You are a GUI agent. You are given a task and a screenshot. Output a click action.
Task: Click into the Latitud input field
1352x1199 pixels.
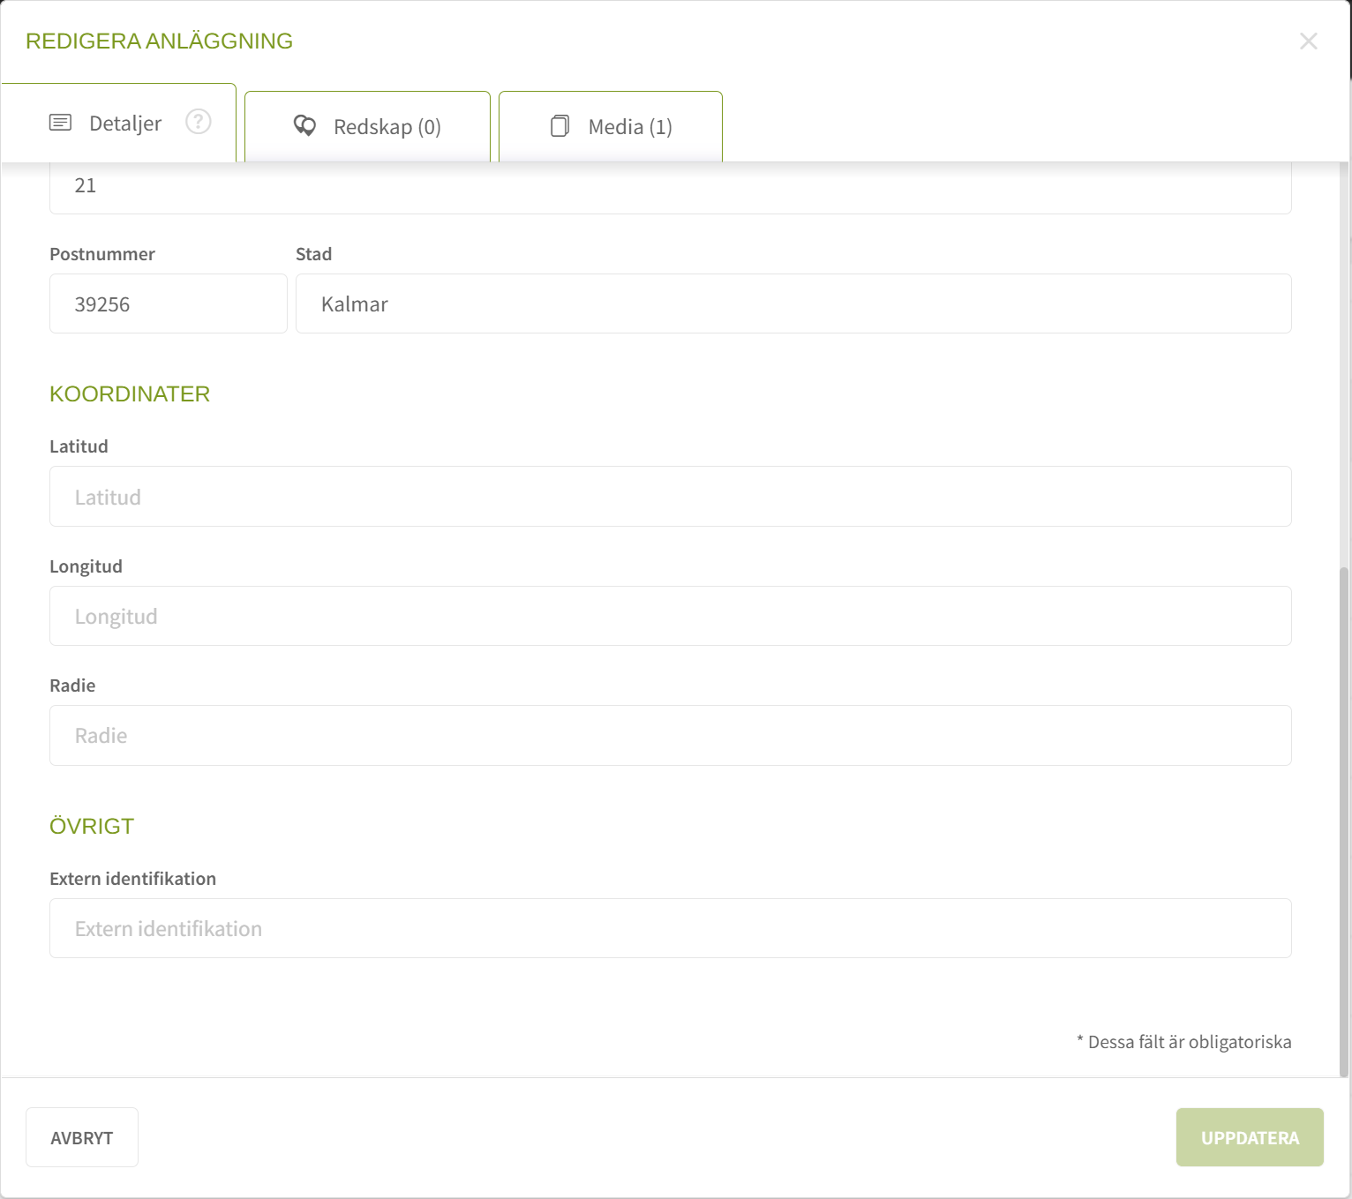pos(670,497)
